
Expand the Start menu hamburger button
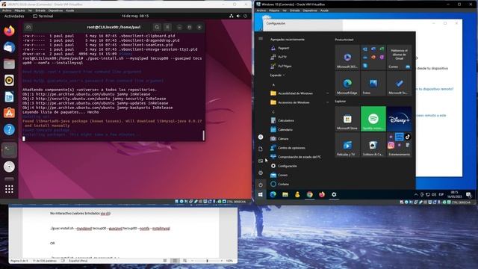[x=261, y=38]
